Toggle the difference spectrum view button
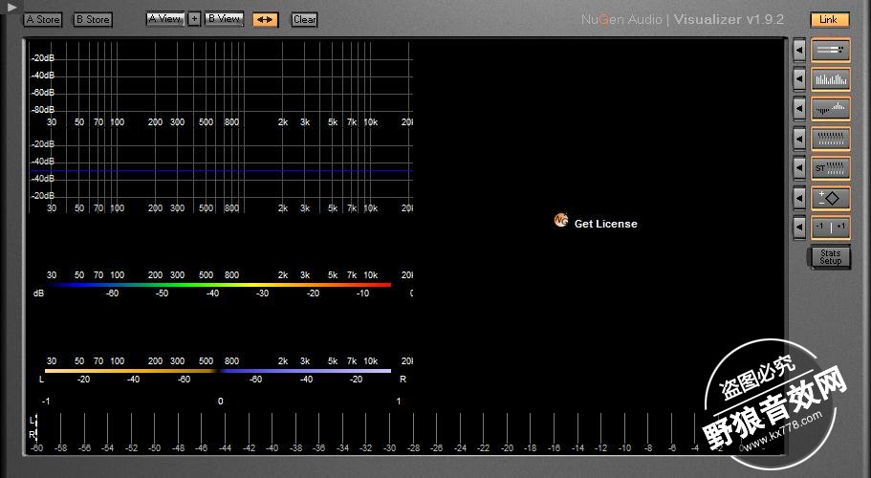871x478 pixels. (831, 109)
